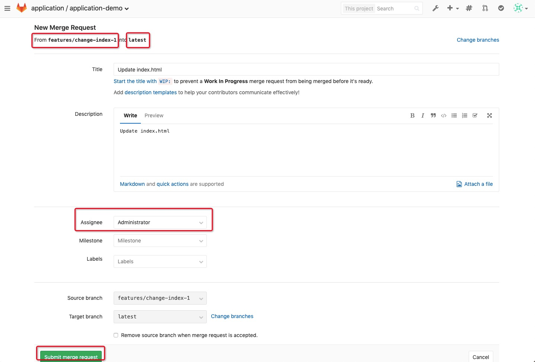
Task: Open merge requests icon in navbar
Action: (485, 8)
